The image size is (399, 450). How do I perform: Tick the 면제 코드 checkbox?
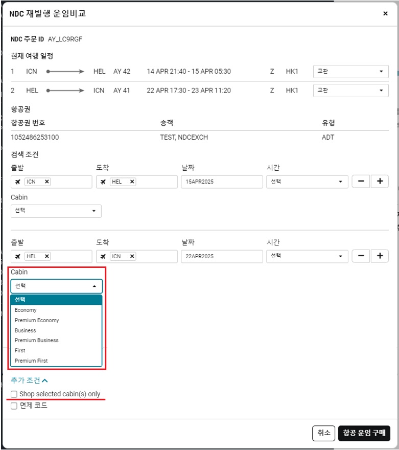(x=14, y=406)
